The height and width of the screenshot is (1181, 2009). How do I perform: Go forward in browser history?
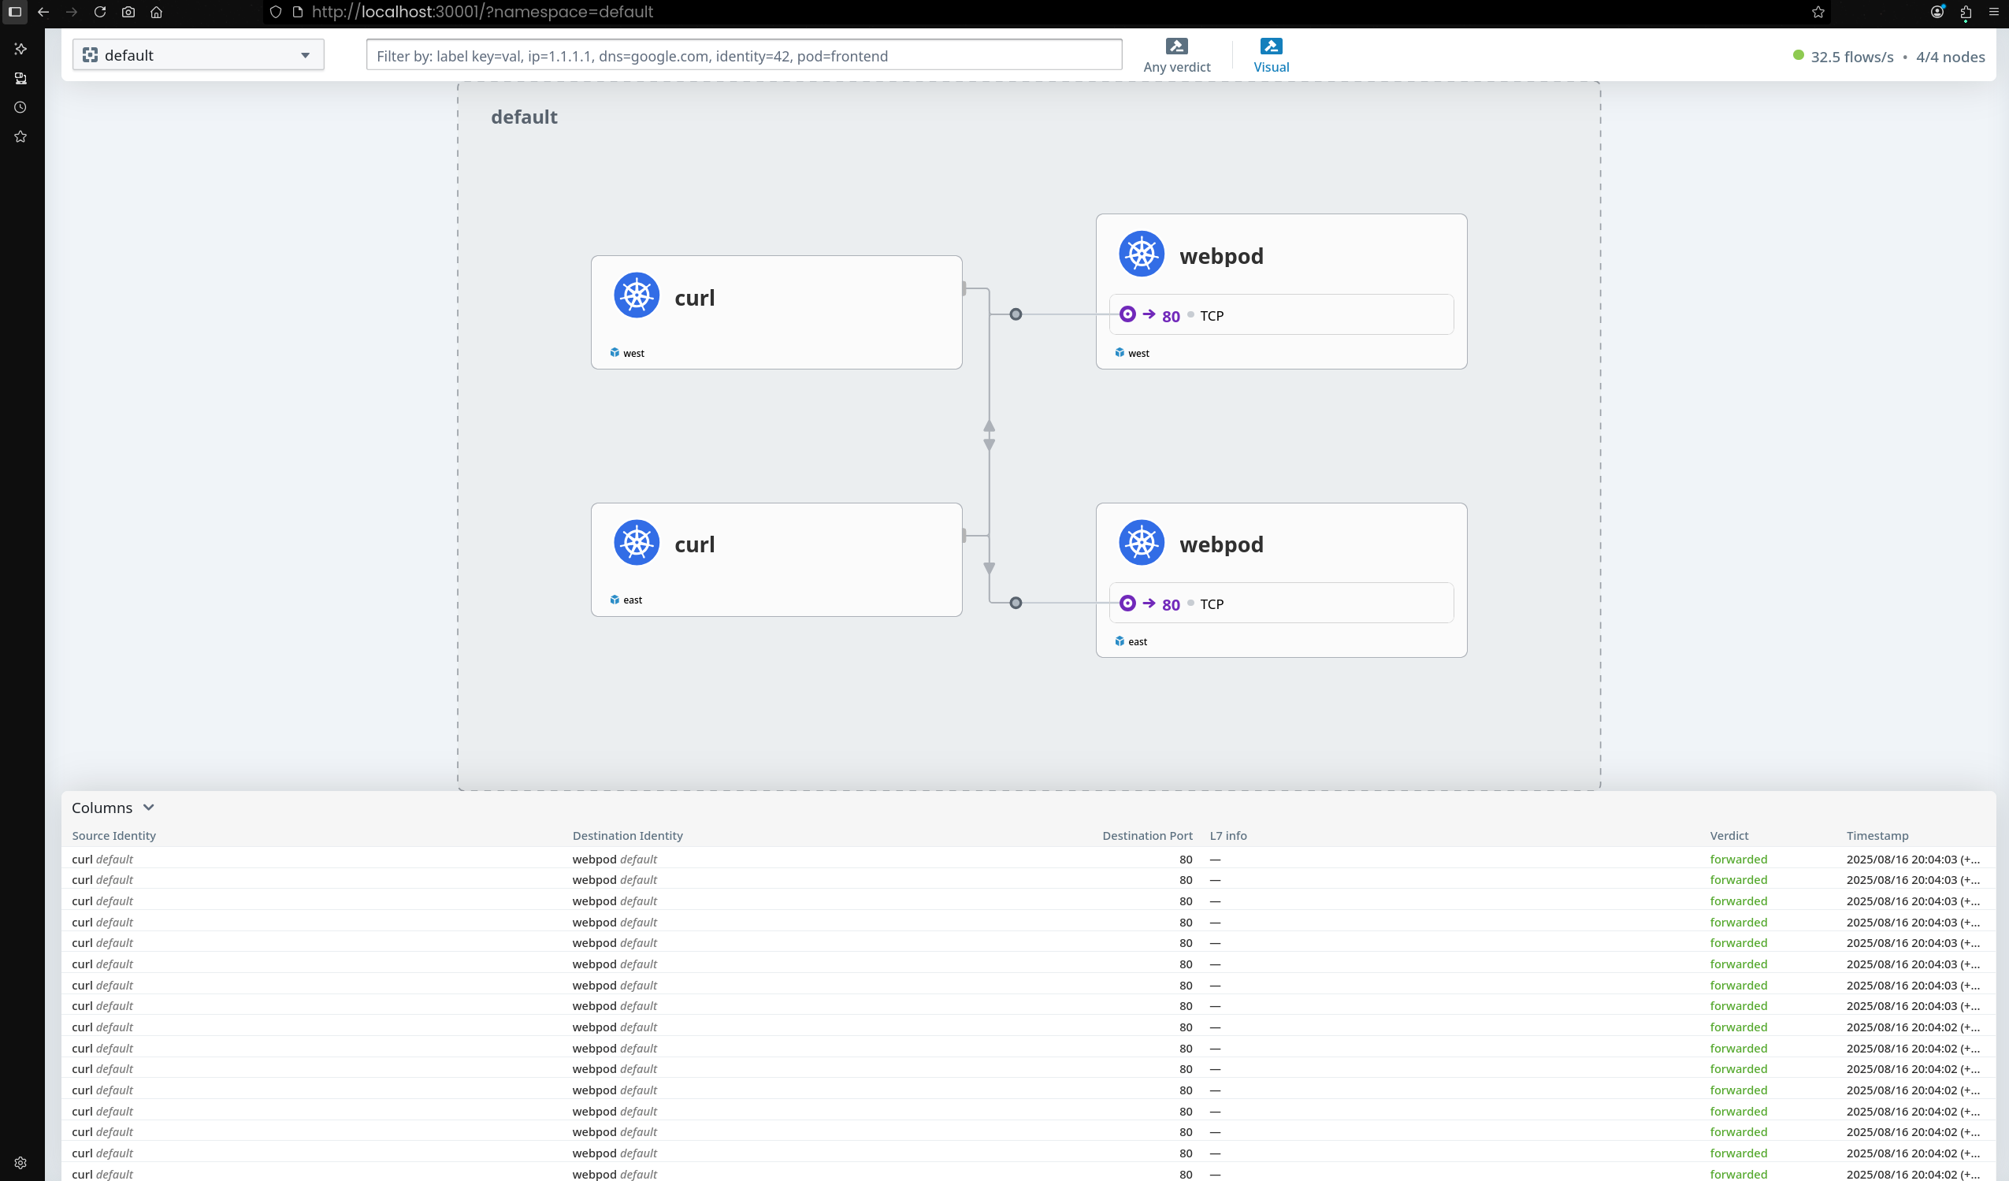click(72, 12)
